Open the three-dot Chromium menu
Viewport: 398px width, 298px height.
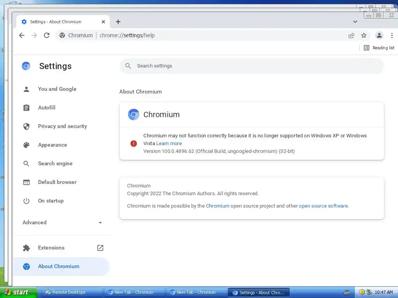point(392,35)
